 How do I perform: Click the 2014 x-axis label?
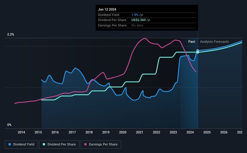(x=21, y=132)
